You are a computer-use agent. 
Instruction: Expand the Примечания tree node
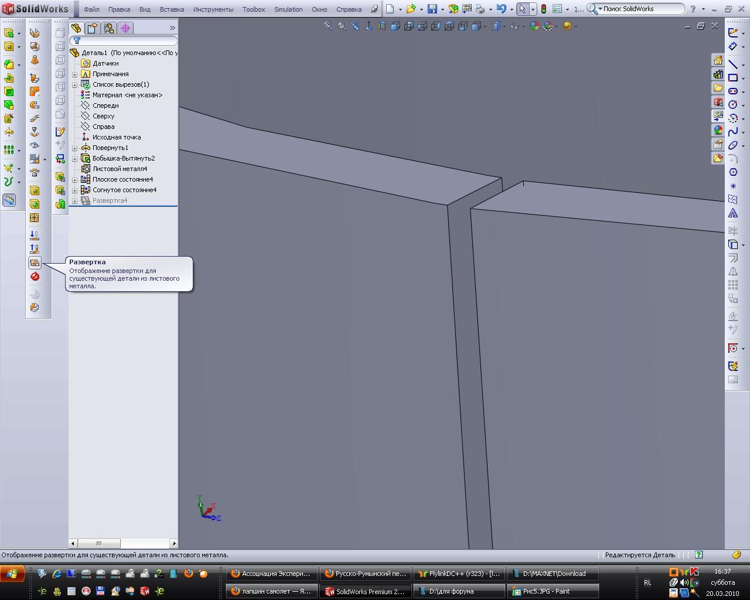pyautogui.click(x=75, y=74)
